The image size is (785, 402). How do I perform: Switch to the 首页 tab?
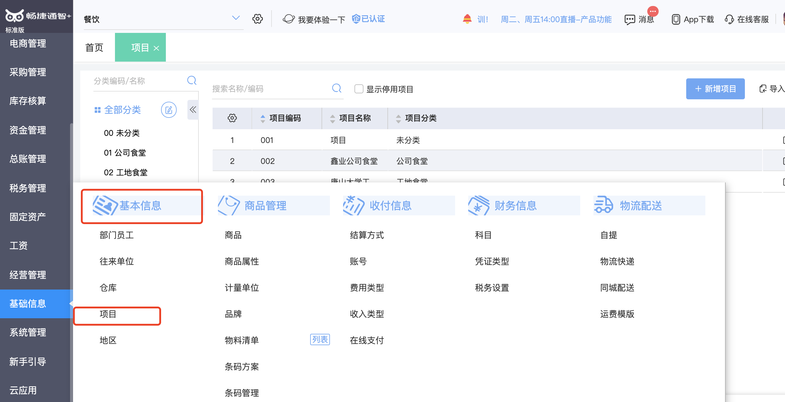[x=94, y=48]
